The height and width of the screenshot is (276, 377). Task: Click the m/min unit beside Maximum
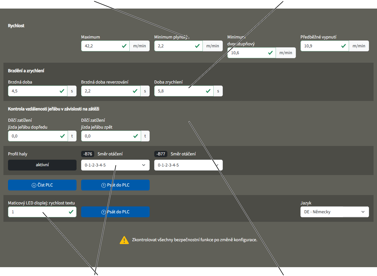tap(140, 46)
